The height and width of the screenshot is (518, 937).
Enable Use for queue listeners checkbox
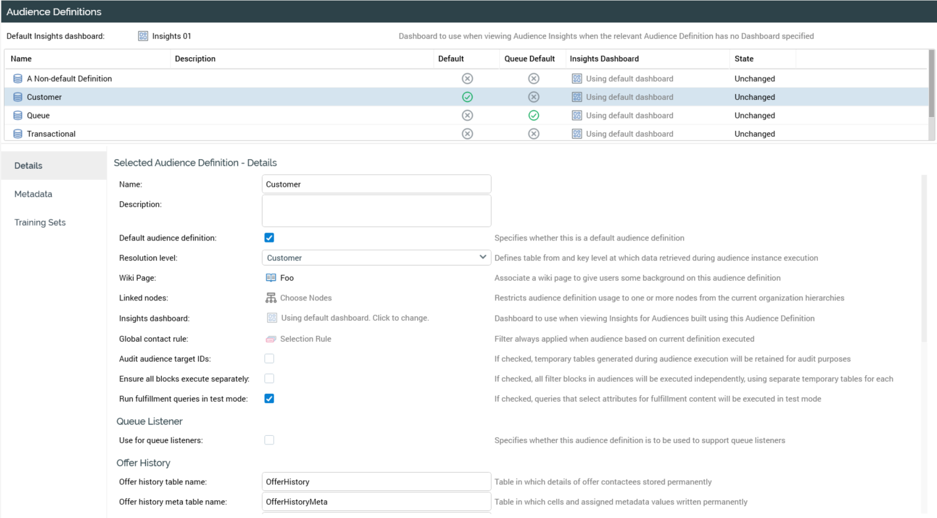click(x=269, y=440)
